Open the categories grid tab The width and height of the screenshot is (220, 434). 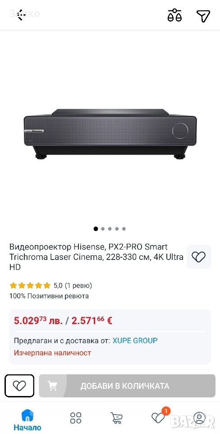pyautogui.click(x=76, y=418)
